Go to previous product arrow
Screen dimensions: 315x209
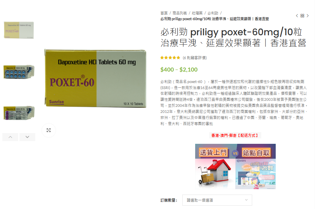click(297, 16)
